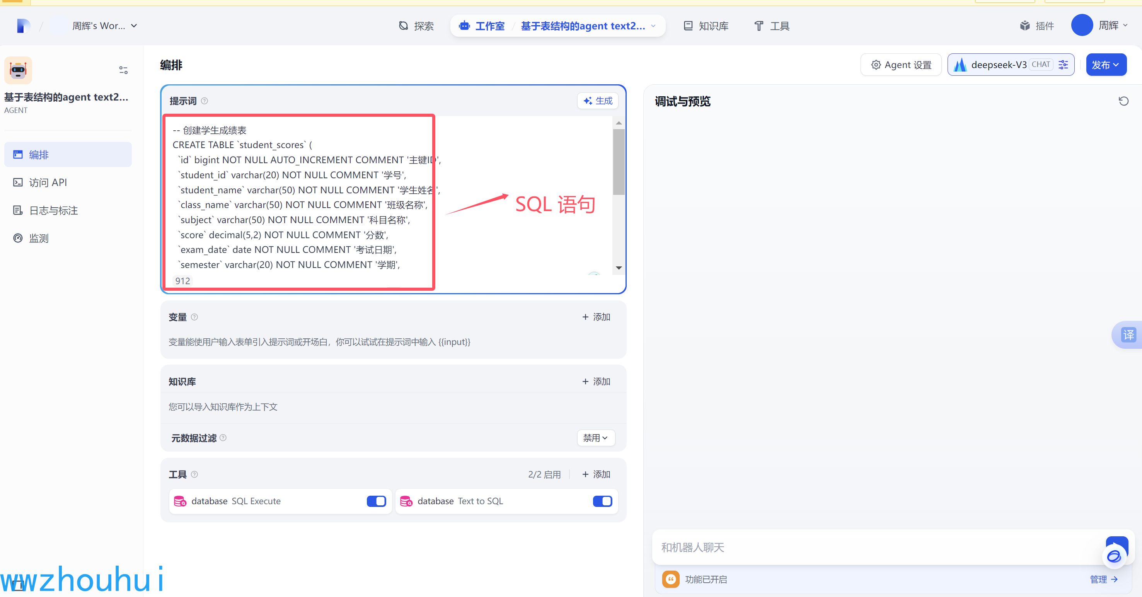
Task: Click the Dify logo in header
Action: (23, 26)
